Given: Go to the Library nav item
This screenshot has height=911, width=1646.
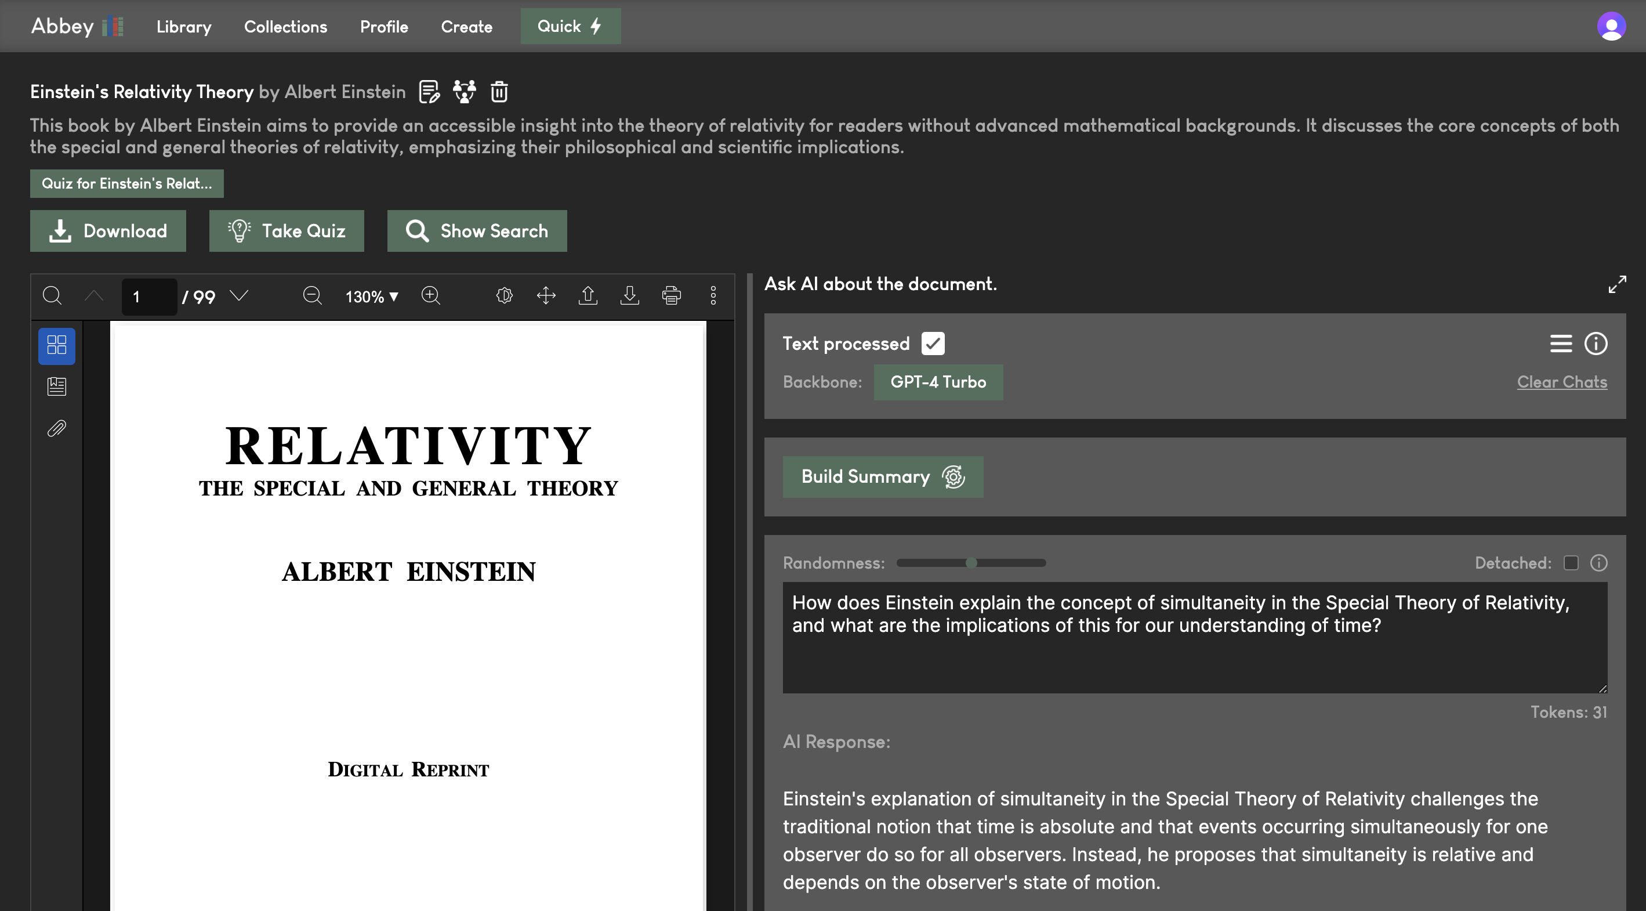Looking at the screenshot, I should coord(183,27).
